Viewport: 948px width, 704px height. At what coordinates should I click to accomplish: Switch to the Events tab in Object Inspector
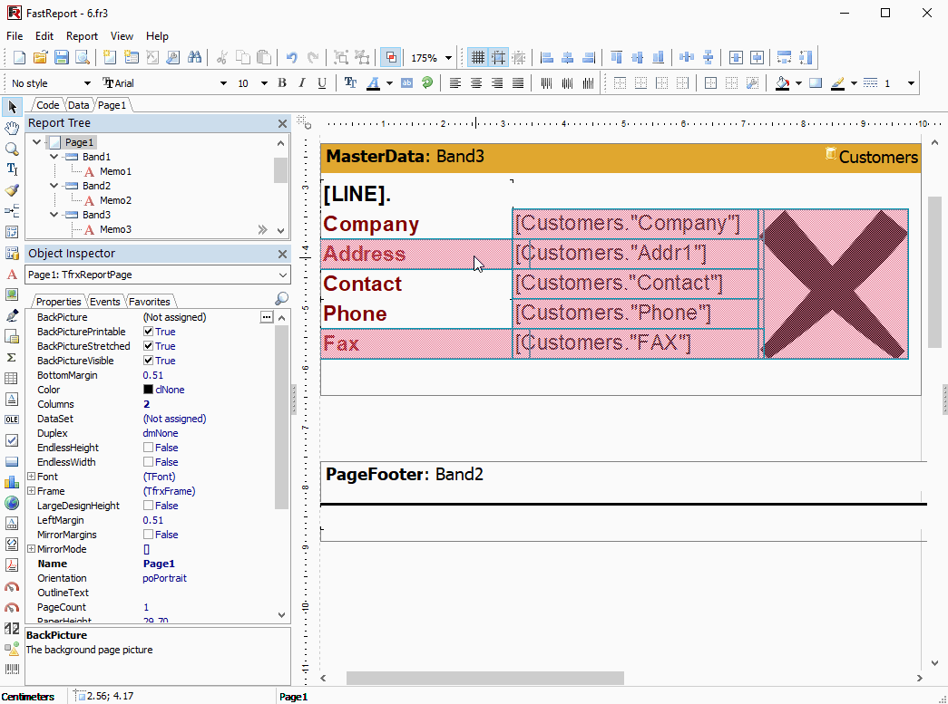104,302
